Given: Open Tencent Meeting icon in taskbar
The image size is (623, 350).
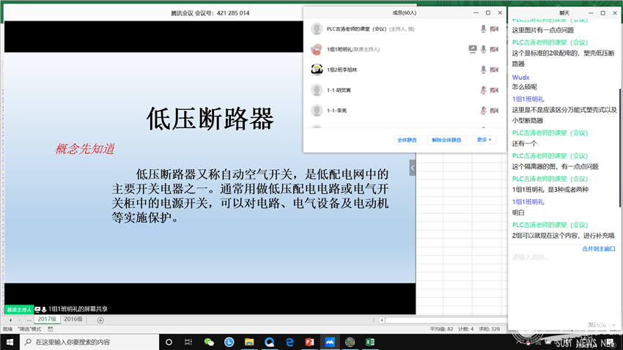Looking at the screenshot, I should pyautogui.click(x=330, y=342).
